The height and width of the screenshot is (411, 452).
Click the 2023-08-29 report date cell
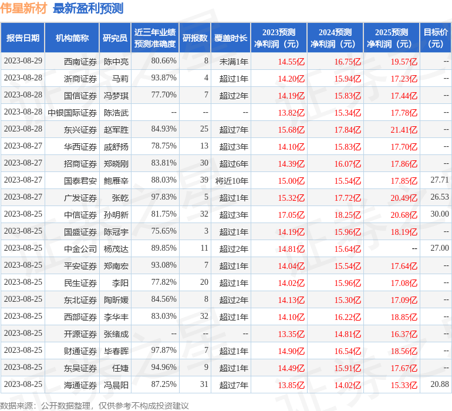point(23,60)
